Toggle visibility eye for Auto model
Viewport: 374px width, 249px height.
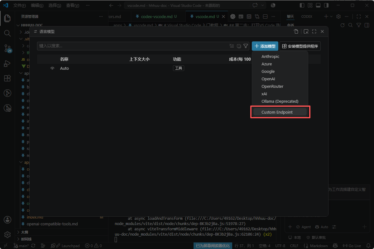[52, 68]
